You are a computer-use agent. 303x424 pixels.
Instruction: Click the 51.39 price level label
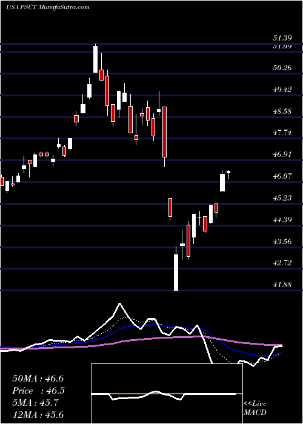tap(282, 39)
